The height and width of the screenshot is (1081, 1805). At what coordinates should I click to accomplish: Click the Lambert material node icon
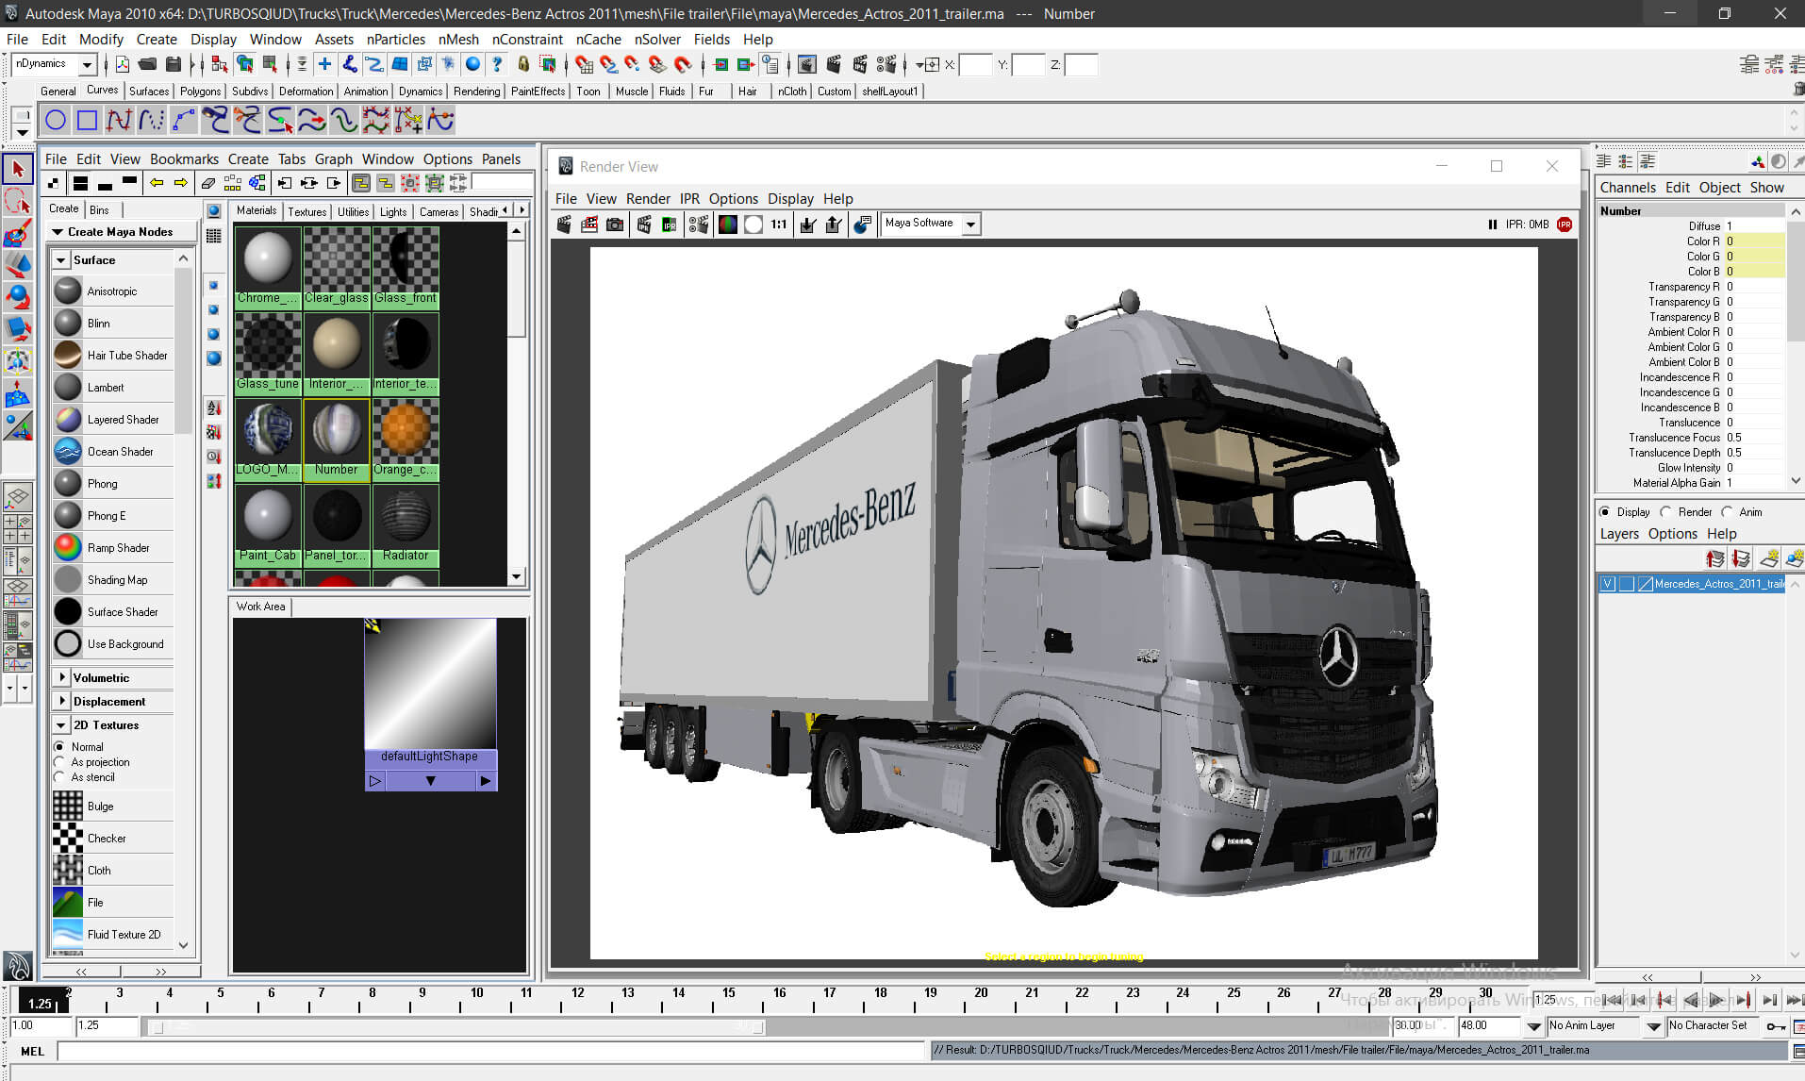point(68,387)
